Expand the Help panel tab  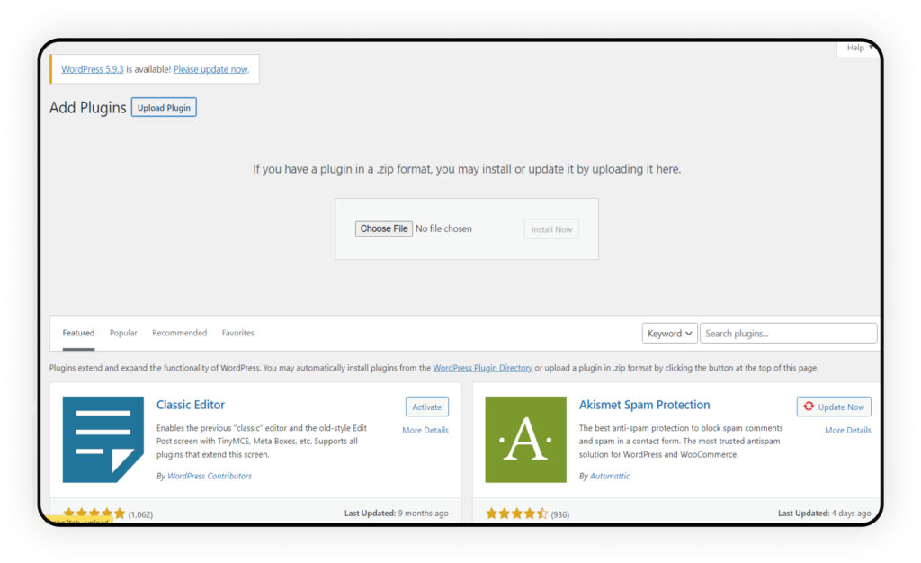point(857,49)
